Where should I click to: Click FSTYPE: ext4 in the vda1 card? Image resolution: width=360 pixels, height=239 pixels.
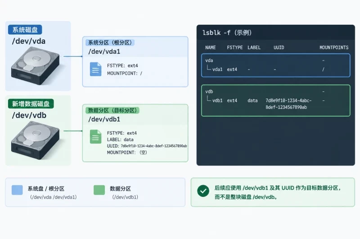(x=122, y=65)
